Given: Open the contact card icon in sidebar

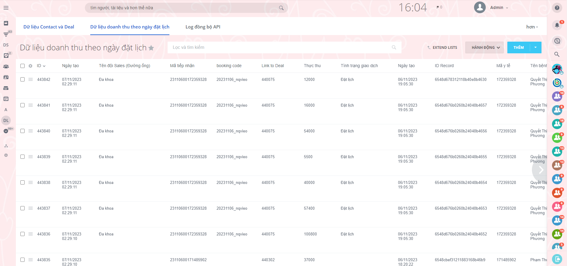Looking at the screenshot, I should click(x=6, y=77).
